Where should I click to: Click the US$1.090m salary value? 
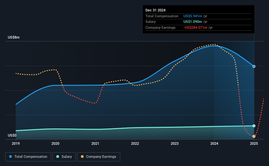coord(193,22)
